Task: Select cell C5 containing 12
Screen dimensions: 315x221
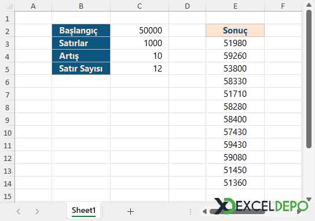Action: tap(140, 69)
